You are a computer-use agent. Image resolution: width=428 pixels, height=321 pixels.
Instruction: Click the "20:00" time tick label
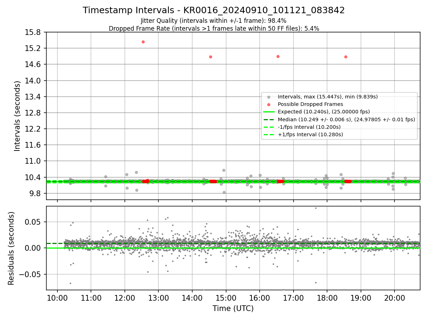click(394, 298)
